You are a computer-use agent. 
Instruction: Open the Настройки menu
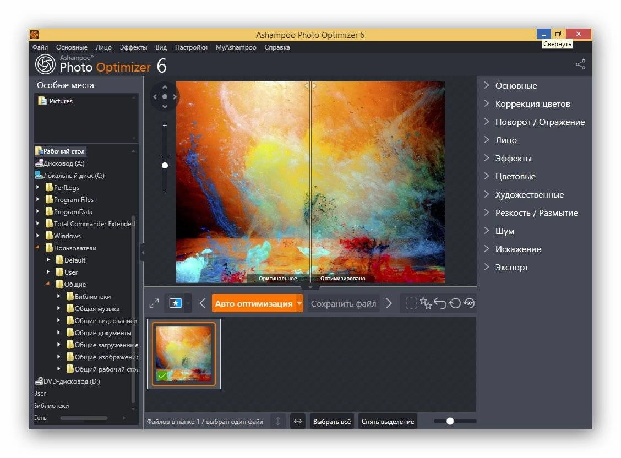tap(191, 47)
